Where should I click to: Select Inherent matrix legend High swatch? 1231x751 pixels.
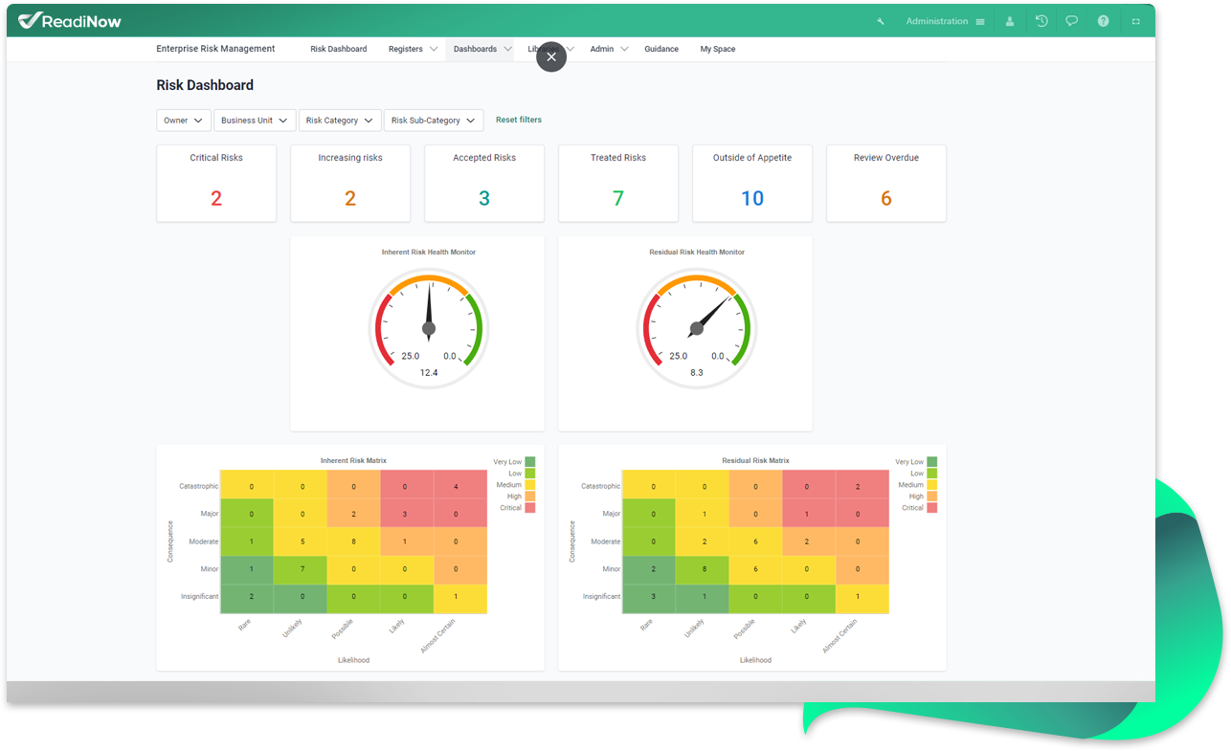point(530,497)
